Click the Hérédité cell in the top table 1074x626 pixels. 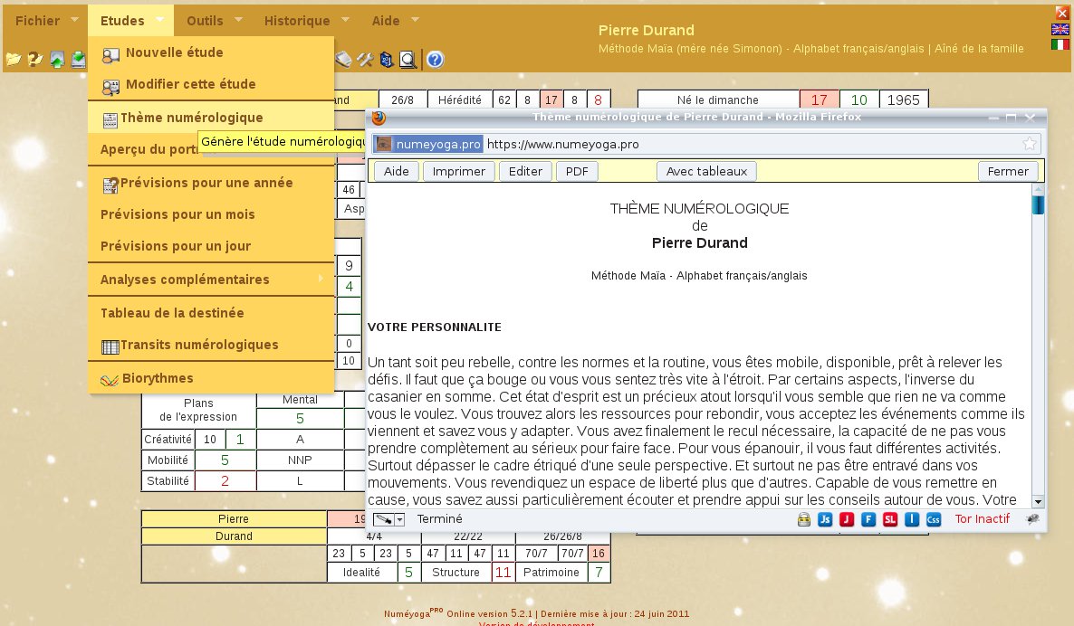pos(460,100)
